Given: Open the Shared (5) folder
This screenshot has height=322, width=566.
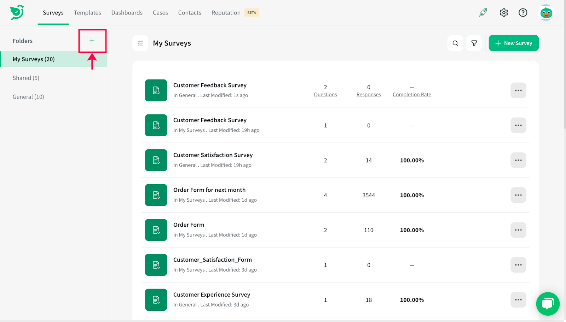Looking at the screenshot, I should (26, 78).
